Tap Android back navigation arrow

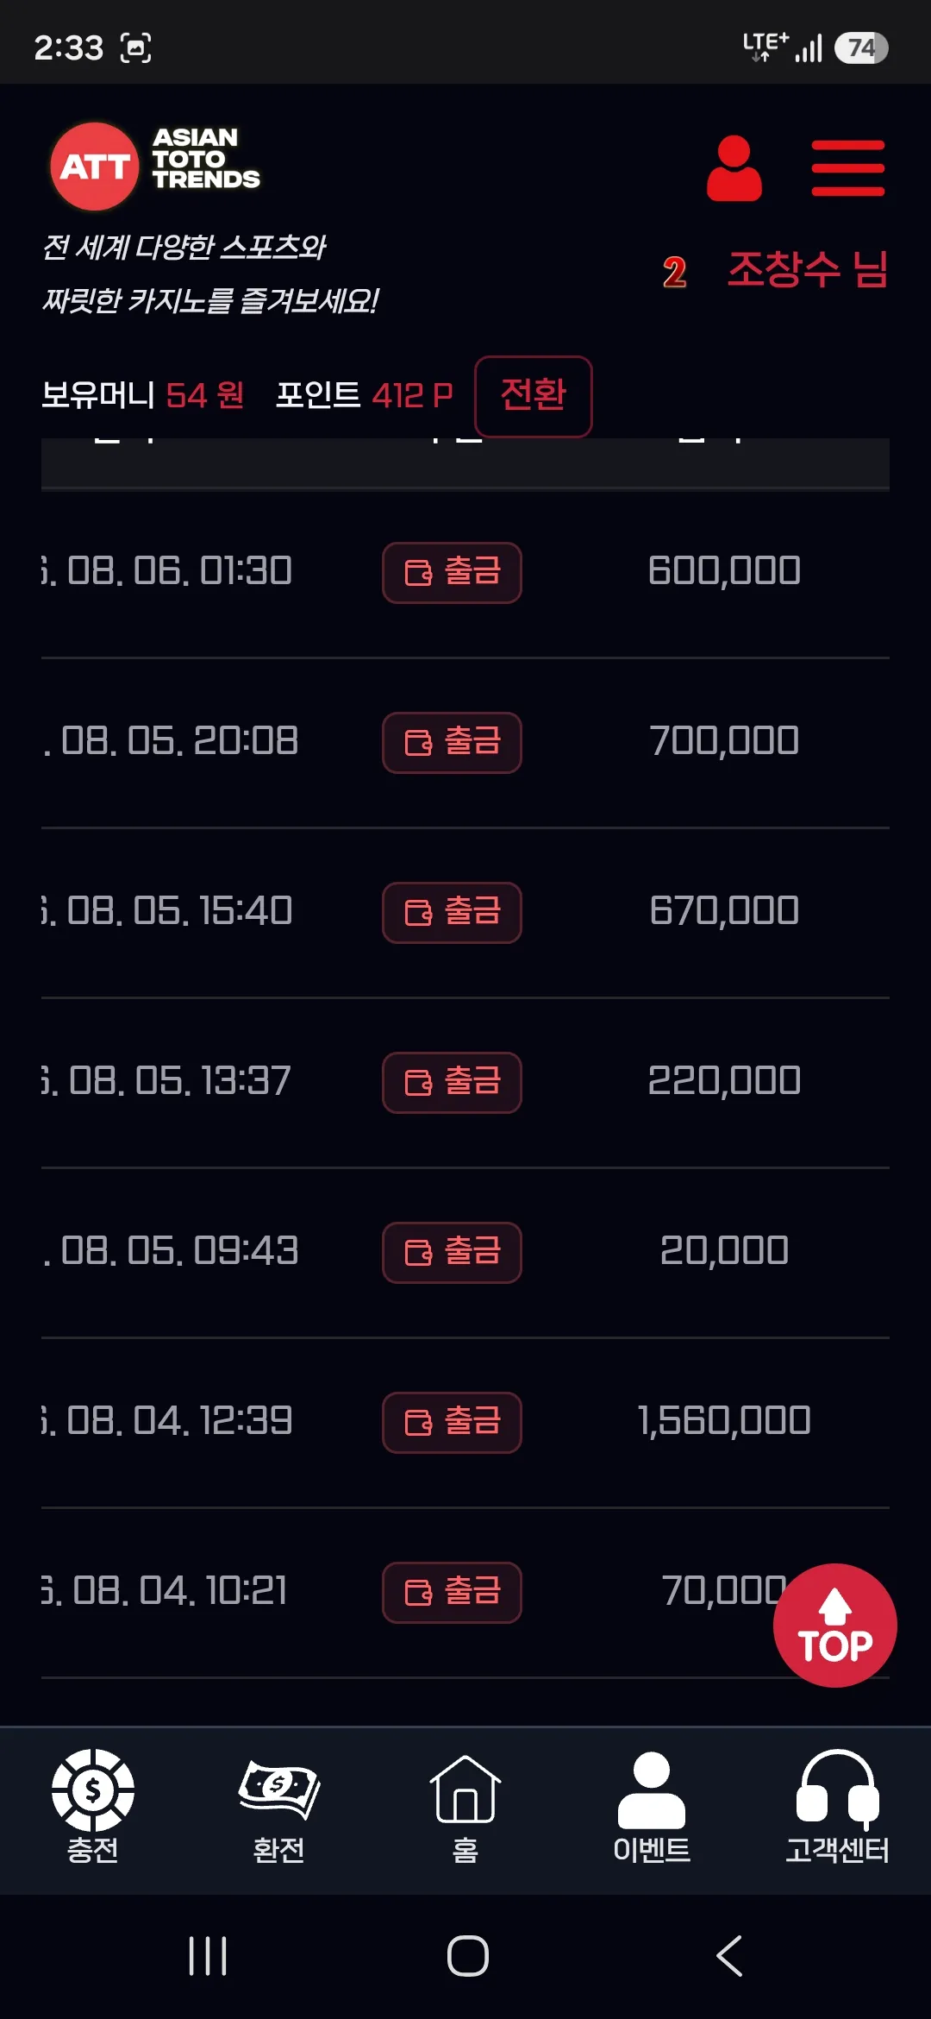pos(729,1956)
